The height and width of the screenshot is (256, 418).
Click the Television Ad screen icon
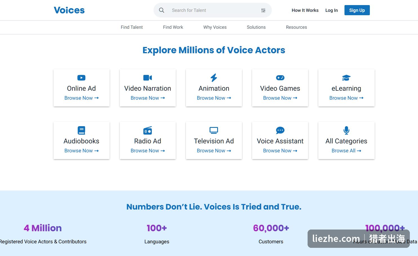tap(214, 130)
